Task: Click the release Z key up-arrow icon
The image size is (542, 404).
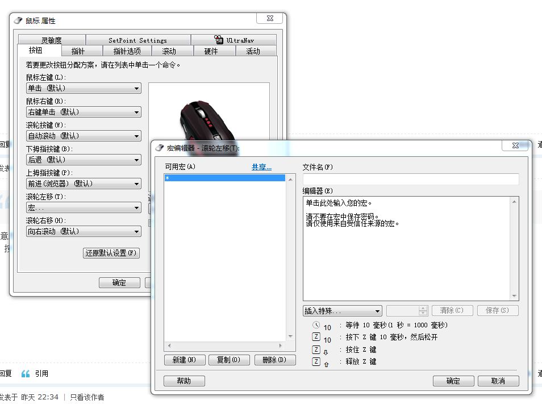Action: click(x=316, y=362)
